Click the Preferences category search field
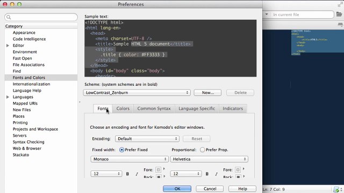This screenshot has width=344, height=193. coord(41,17)
